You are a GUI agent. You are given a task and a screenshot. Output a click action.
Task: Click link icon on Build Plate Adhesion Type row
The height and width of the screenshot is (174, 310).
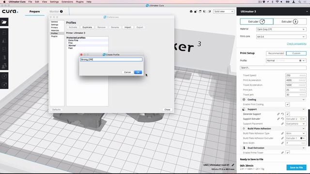(282, 133)
